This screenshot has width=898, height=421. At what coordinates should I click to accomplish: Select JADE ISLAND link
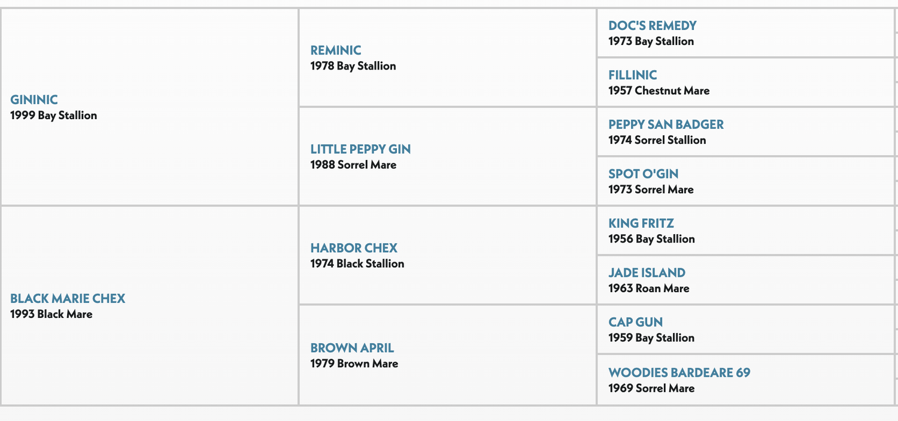pos(647,272)
